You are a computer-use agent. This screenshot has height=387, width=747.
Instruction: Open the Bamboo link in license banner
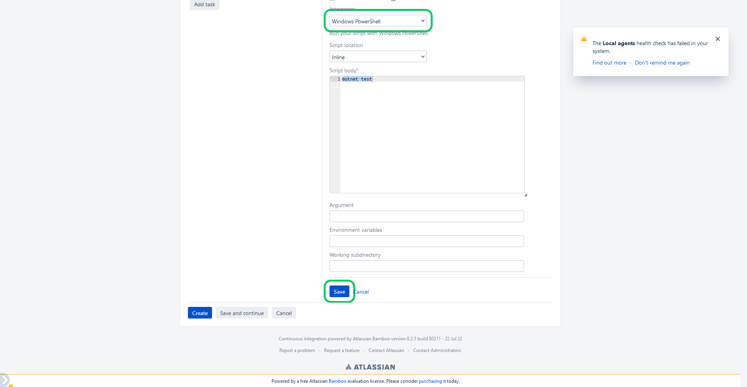click(x=337, y=381)
